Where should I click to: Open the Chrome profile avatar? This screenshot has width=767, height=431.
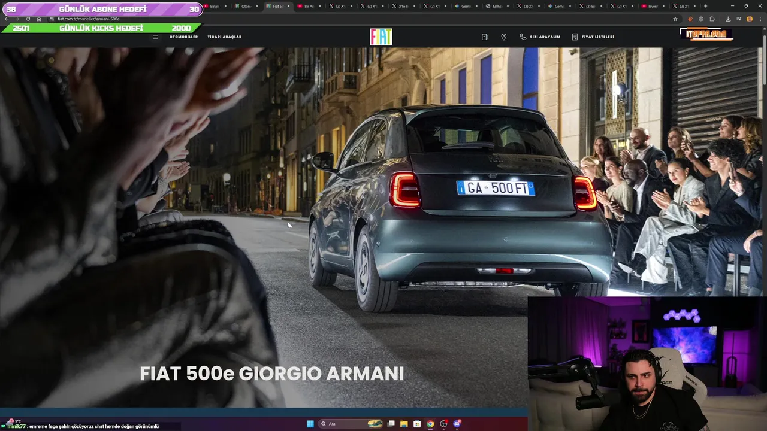coord(750,19)
